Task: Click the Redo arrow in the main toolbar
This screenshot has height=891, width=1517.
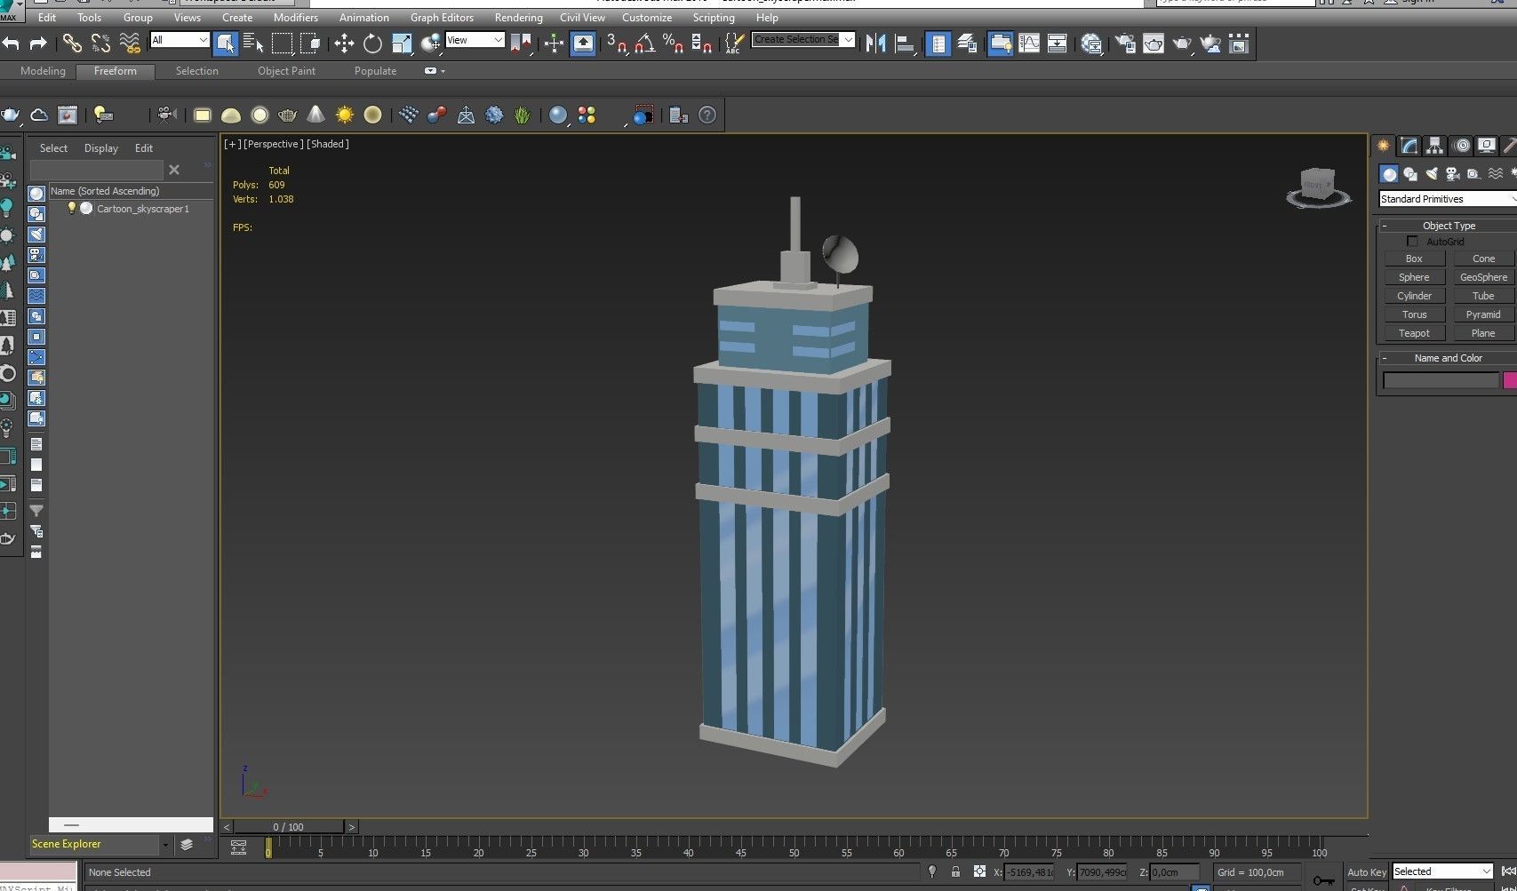Action: (38, 43)
